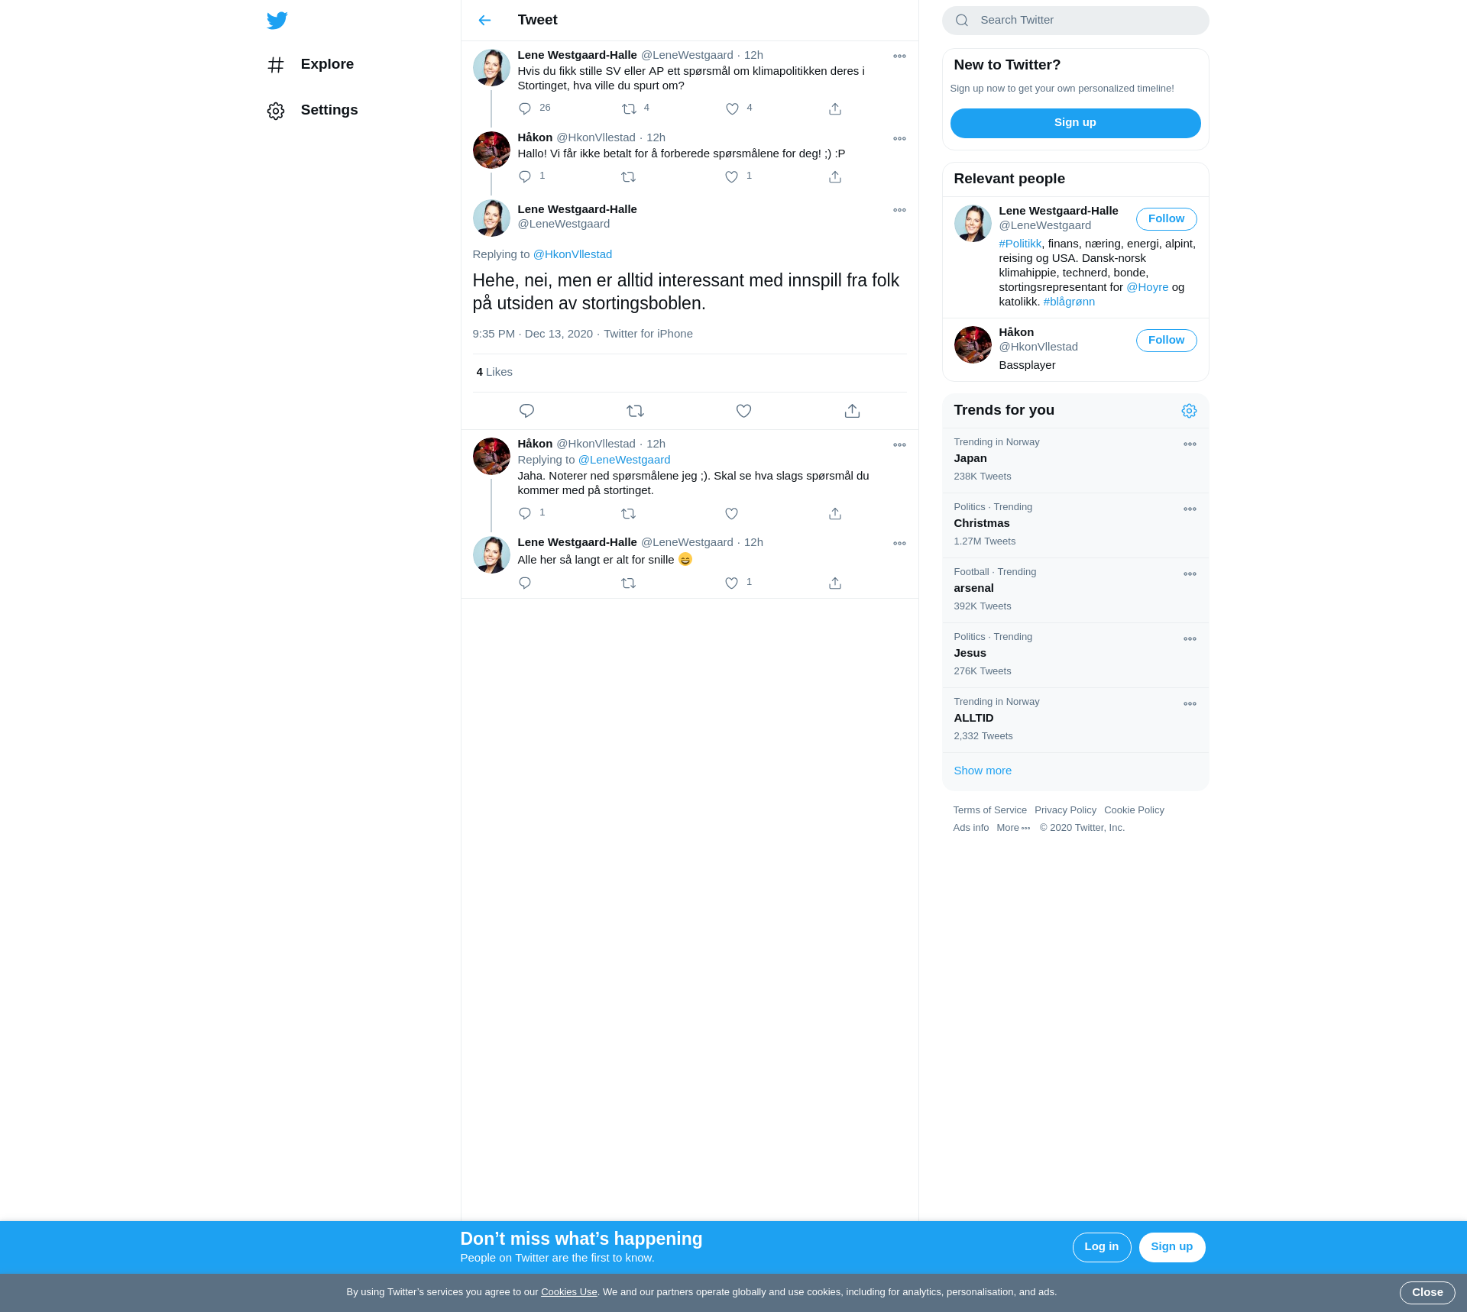
Task: Open the arsenal trending topic
Action: click(x=1076, y=590)
